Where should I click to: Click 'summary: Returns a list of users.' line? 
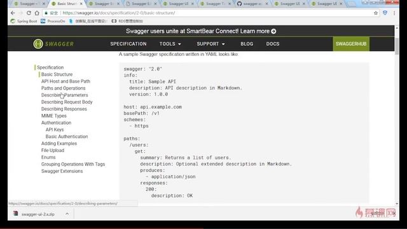[x=185, y=158]
